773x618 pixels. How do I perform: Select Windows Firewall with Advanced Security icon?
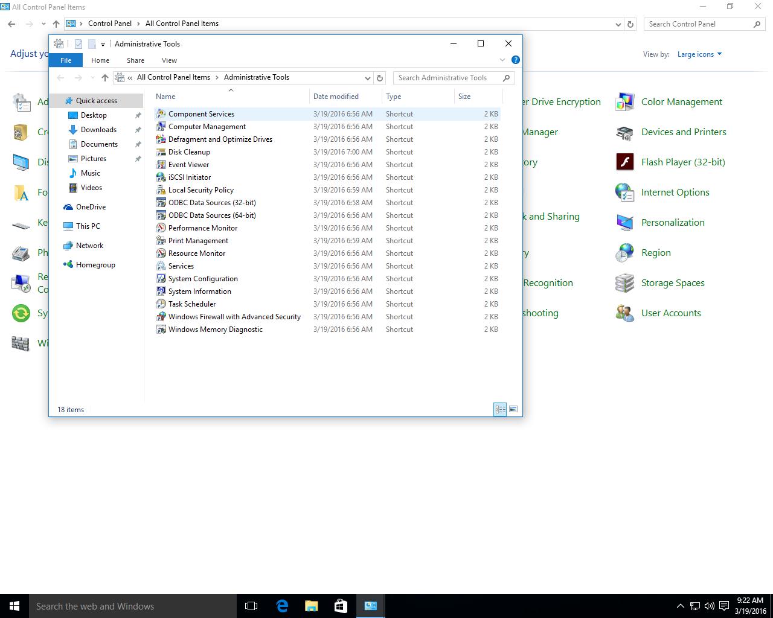161,316
